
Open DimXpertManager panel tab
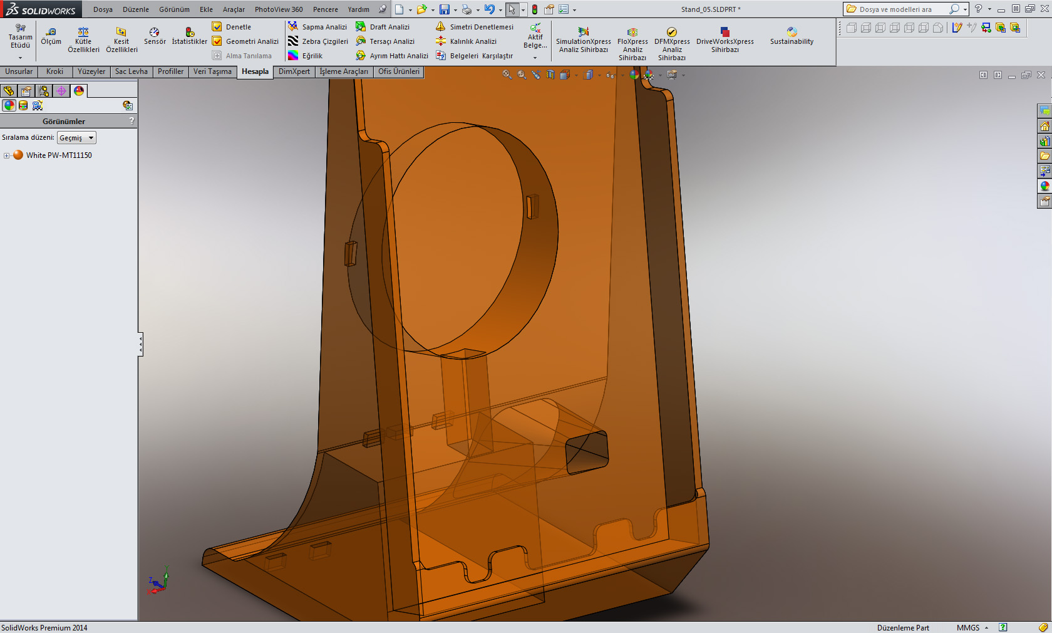click(61, 91)
